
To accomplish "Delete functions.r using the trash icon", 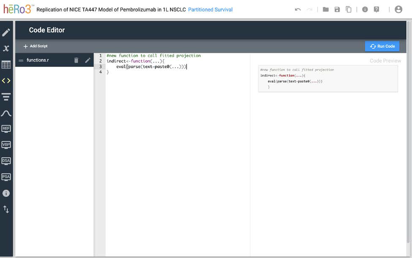I will pos(76,60).
